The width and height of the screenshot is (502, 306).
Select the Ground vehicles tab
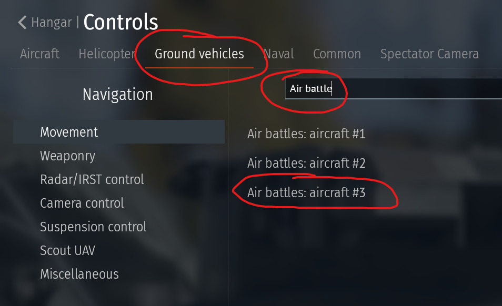199,54
